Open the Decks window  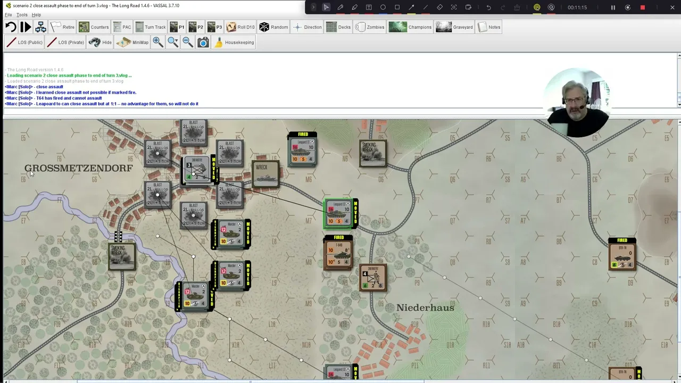point(338,27)
